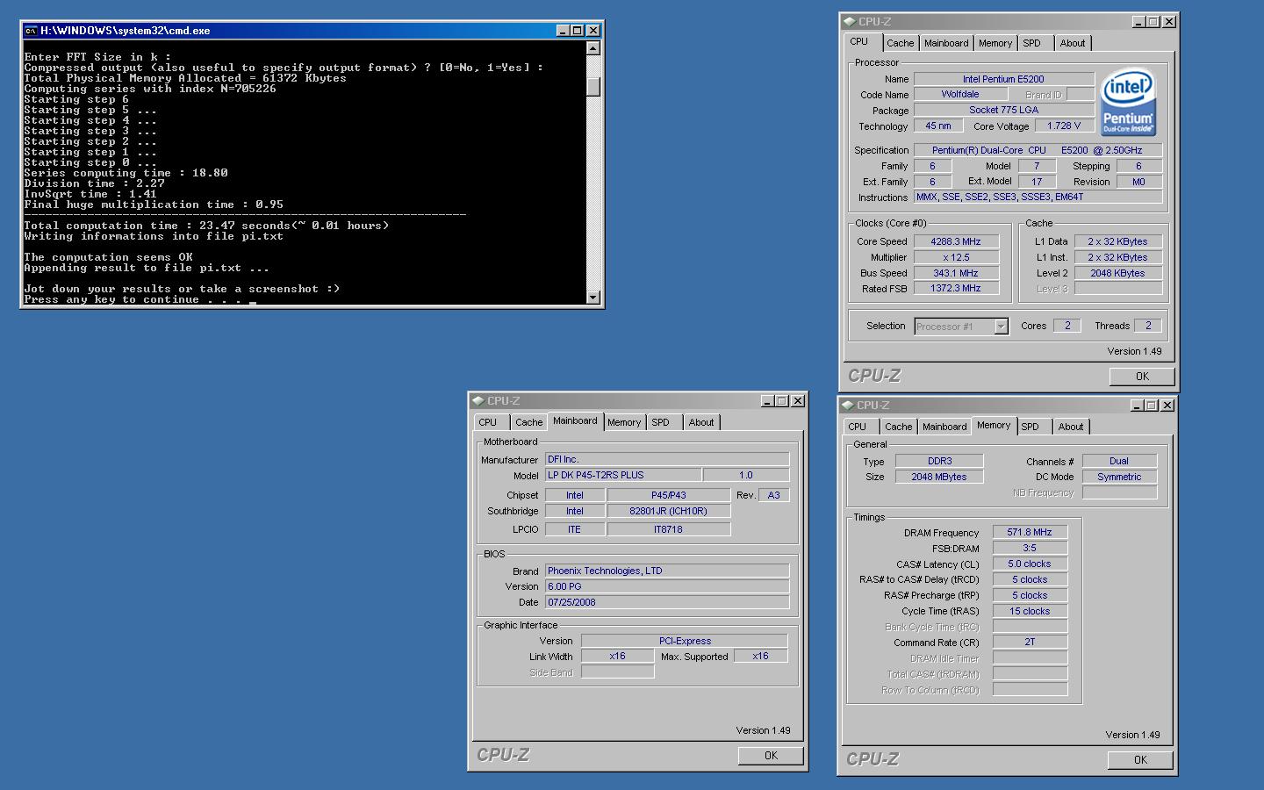Click the Symmetric DC mode value
The height and width of the screenshot is (790, 1264).
coord(1120,478)
